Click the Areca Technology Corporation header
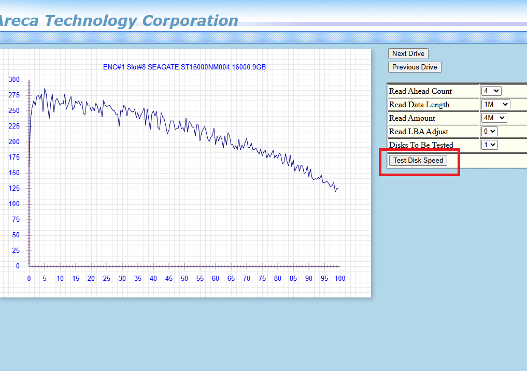527x371 pixels. click(x=118, y=21)
